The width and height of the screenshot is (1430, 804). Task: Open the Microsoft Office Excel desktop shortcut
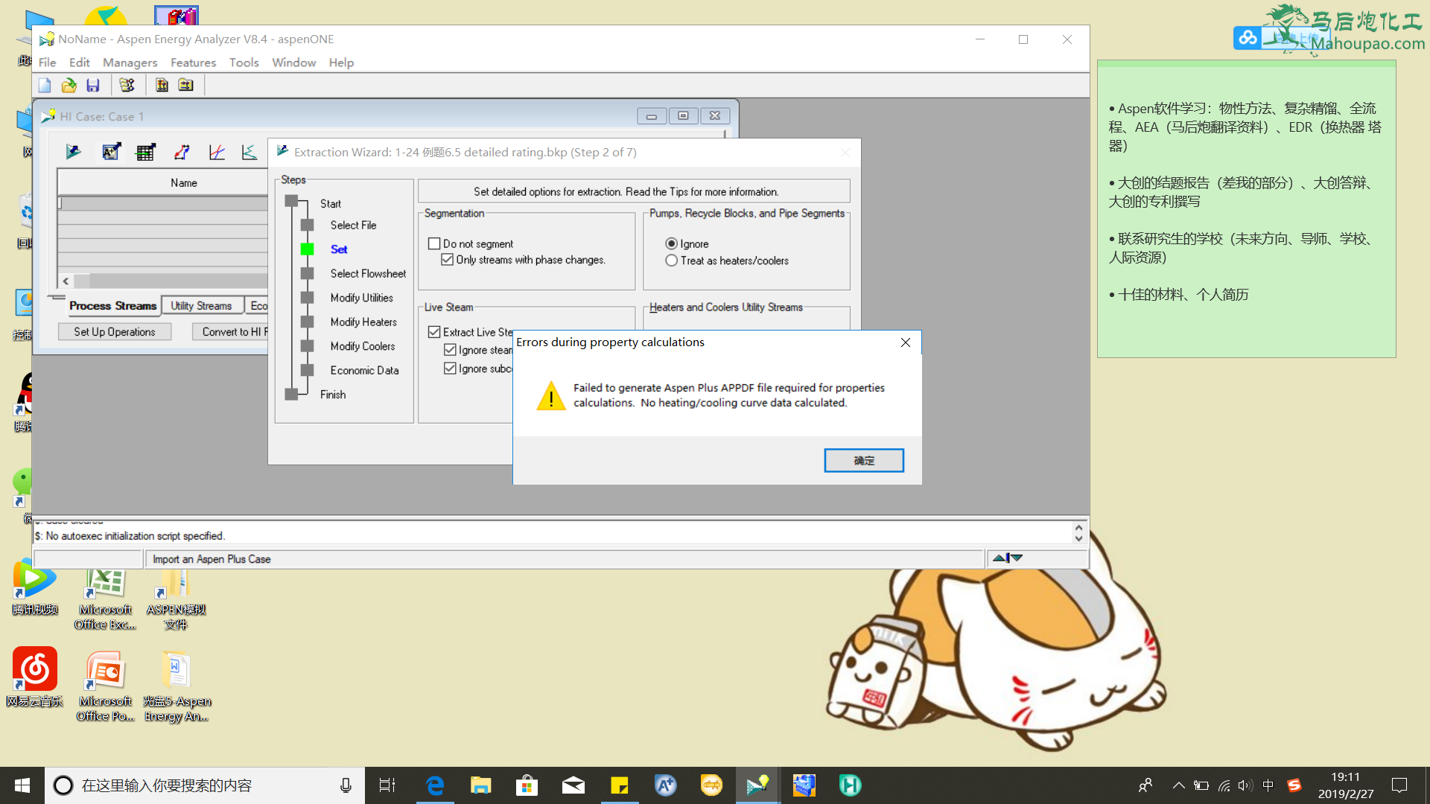click(105, 599)
